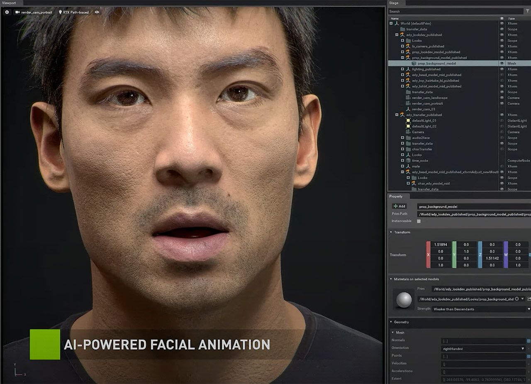
Task: Click the camera icon next to render_cam_portrait
Action: tap(17, 12)
